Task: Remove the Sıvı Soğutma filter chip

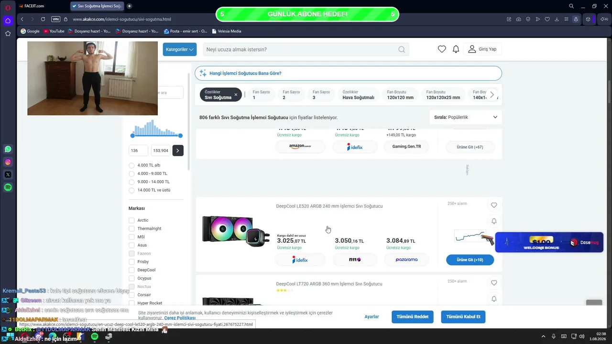Action: (236, 95)
